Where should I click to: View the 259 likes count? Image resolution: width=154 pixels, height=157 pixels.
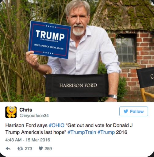[x=48, y=149]
